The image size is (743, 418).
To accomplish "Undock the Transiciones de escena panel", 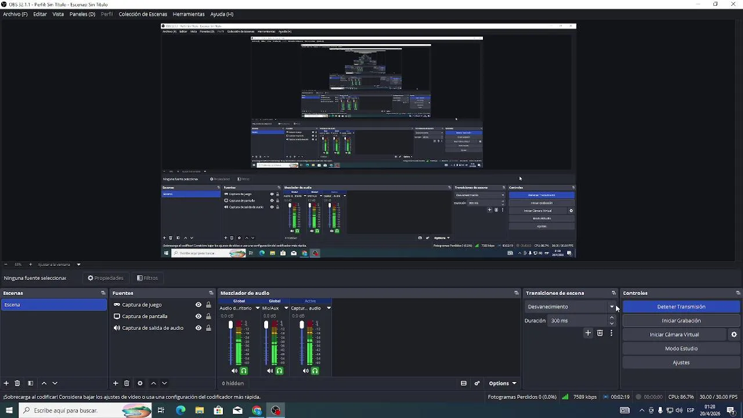I will point(614,293).
